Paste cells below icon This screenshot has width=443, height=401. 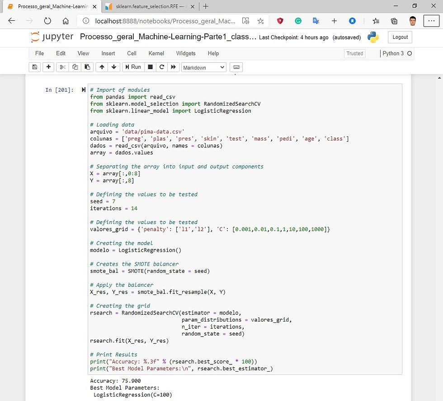[x=87, y=67]
